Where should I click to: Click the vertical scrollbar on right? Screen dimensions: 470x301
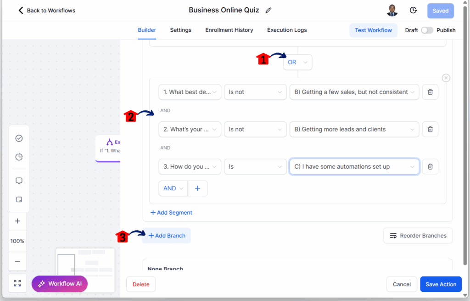tap(465, 135)
